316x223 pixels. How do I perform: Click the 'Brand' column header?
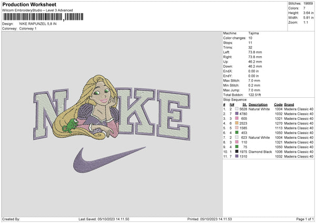pos(289,105)
